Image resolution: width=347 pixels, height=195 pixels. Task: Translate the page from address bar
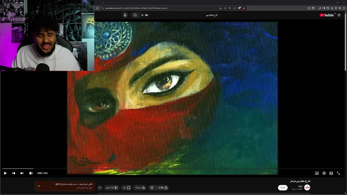point(225,8)
